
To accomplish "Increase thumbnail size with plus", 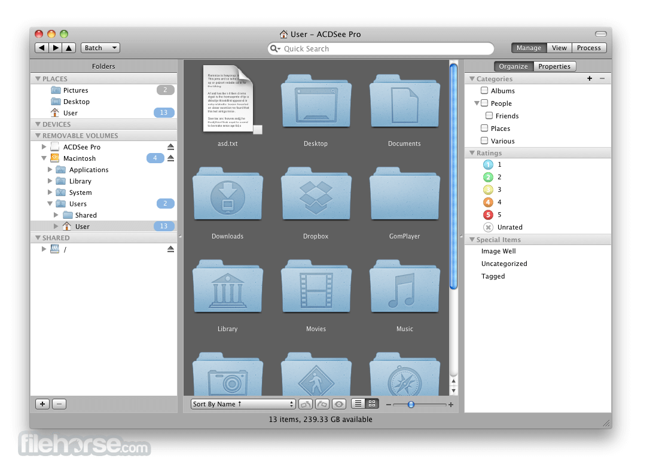I will (451, 405).
